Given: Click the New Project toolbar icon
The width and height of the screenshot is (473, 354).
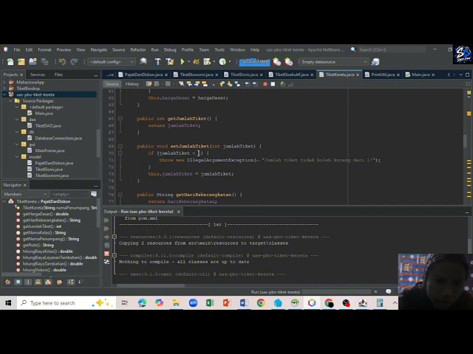Looking at the screenshot, I should (x=21, y=62).
